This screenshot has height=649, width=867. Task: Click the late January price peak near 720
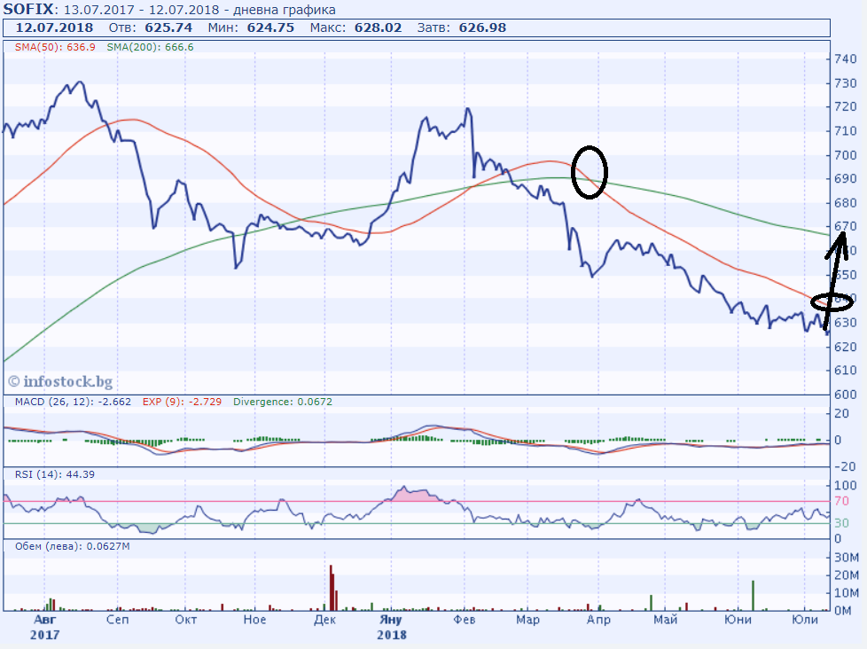pos(468,109)
